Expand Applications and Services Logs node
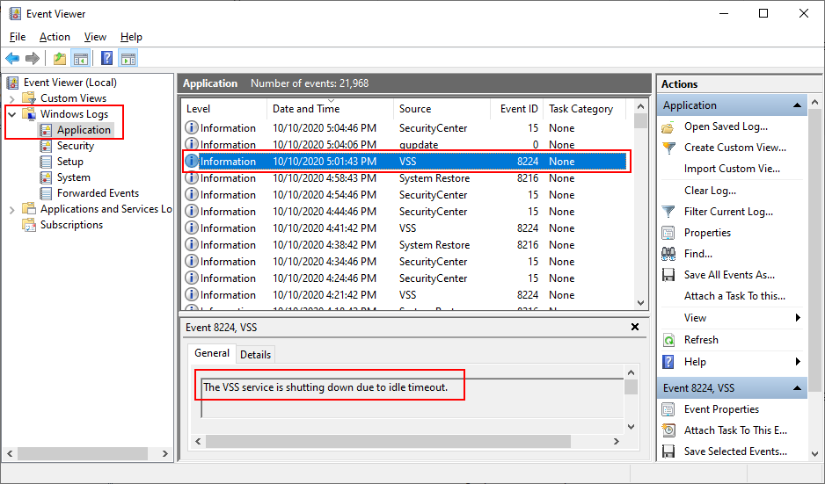Viewport: 825px width, 484px height. pos(12,209)
